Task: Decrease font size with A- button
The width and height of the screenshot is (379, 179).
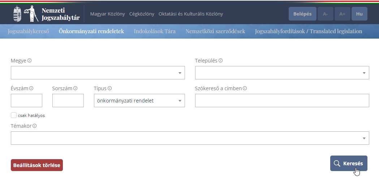Action: 325,14
